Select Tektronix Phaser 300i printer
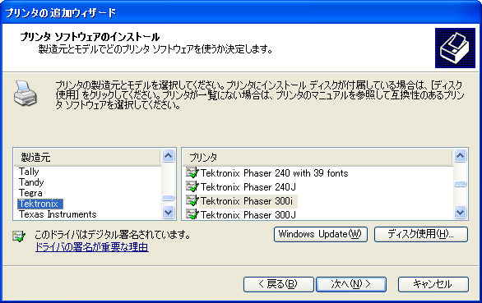 [247, 201]
